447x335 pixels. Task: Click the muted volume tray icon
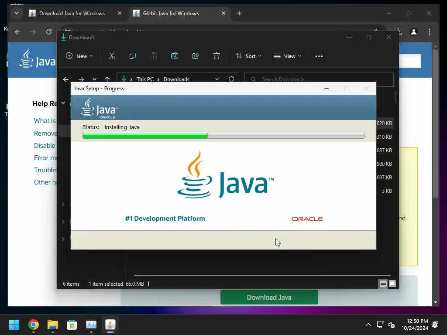click(392, 325)
